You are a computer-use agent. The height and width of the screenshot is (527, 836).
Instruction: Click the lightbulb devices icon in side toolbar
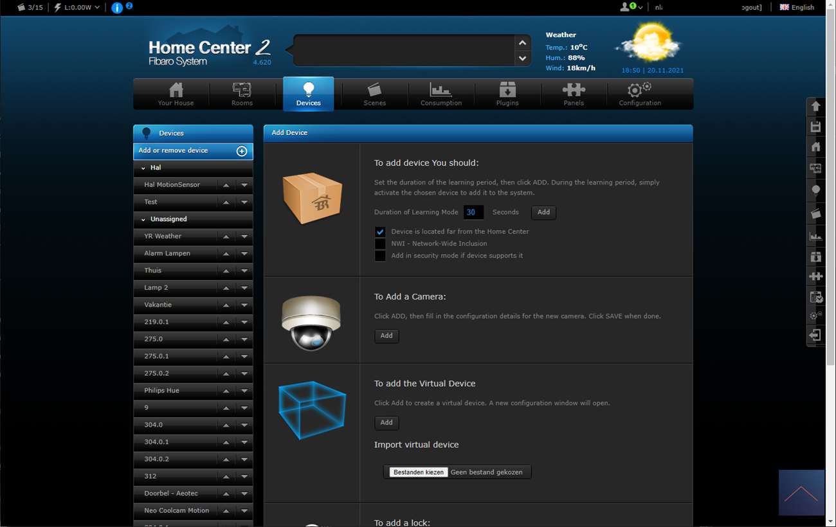click(815, 190)
